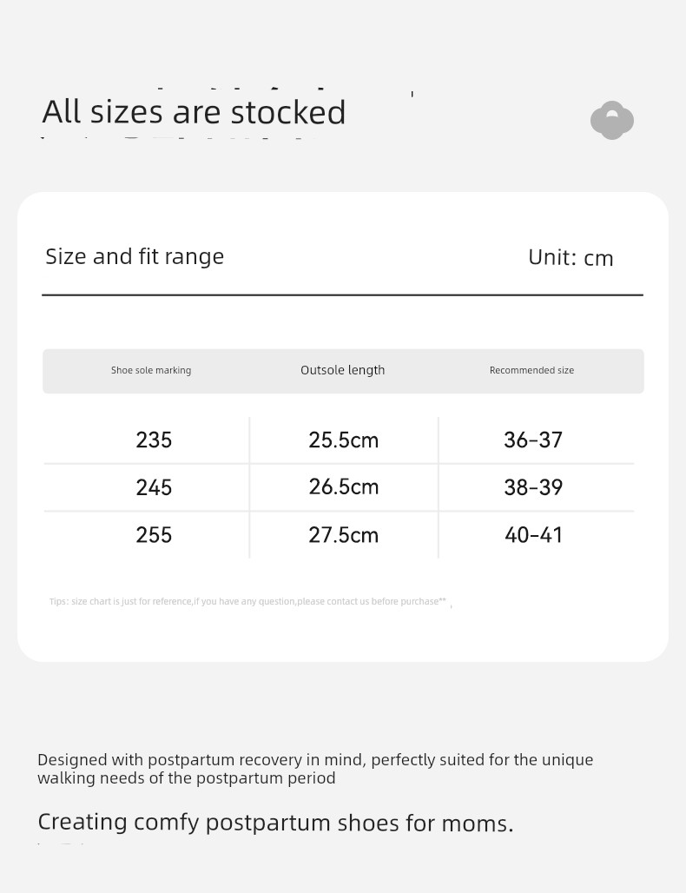Viewport: 686px width, 893px height.
Task: Click the 235 sole marking cell
Action: point(154,440)
